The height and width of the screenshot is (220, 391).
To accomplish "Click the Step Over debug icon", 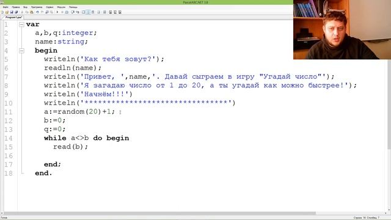I will point(73,12).
